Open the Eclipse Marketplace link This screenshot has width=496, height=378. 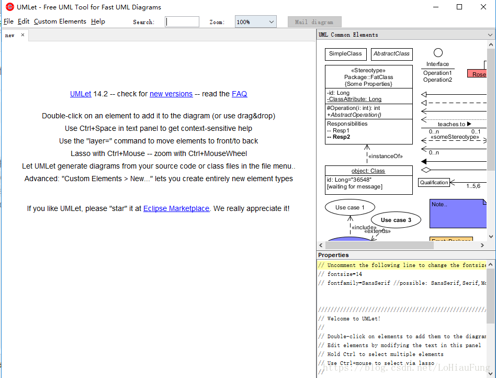[x=176, y=208]
